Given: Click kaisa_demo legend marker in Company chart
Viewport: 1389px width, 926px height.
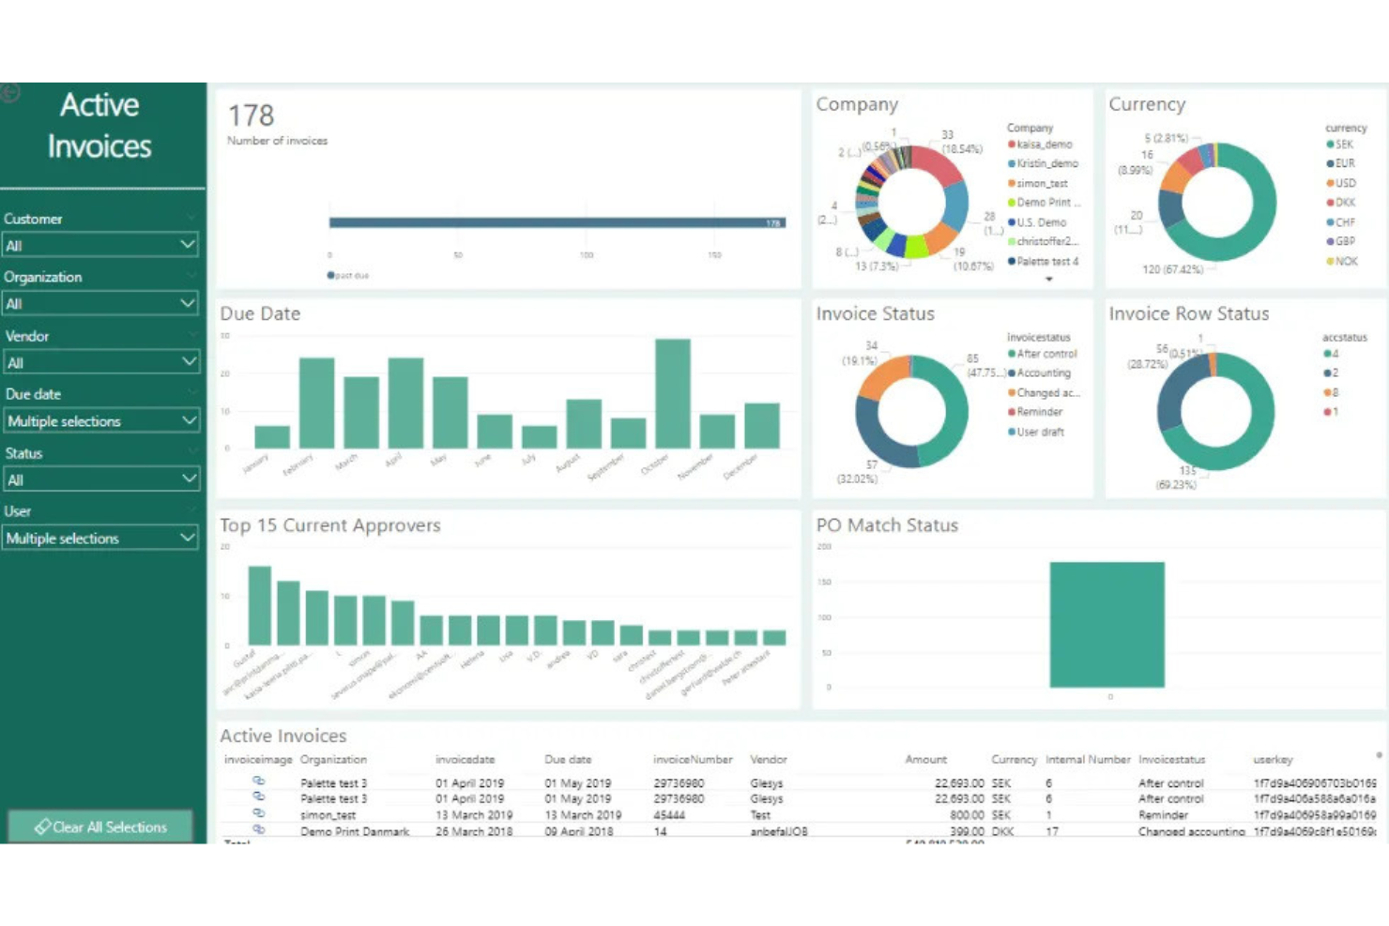Looking at the screenshot, I should point(1012,144).
